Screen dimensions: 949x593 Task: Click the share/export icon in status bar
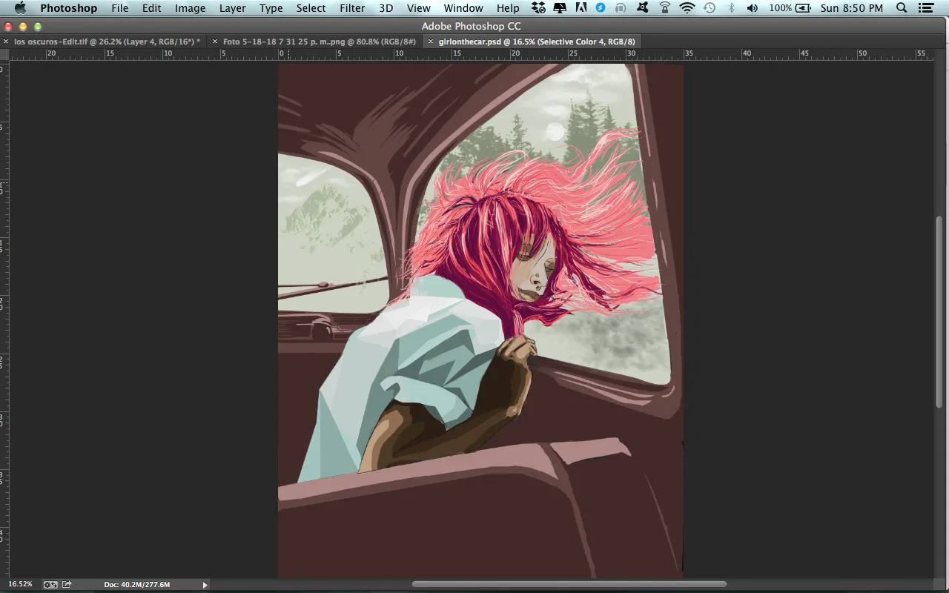click(x=67, y=584)
